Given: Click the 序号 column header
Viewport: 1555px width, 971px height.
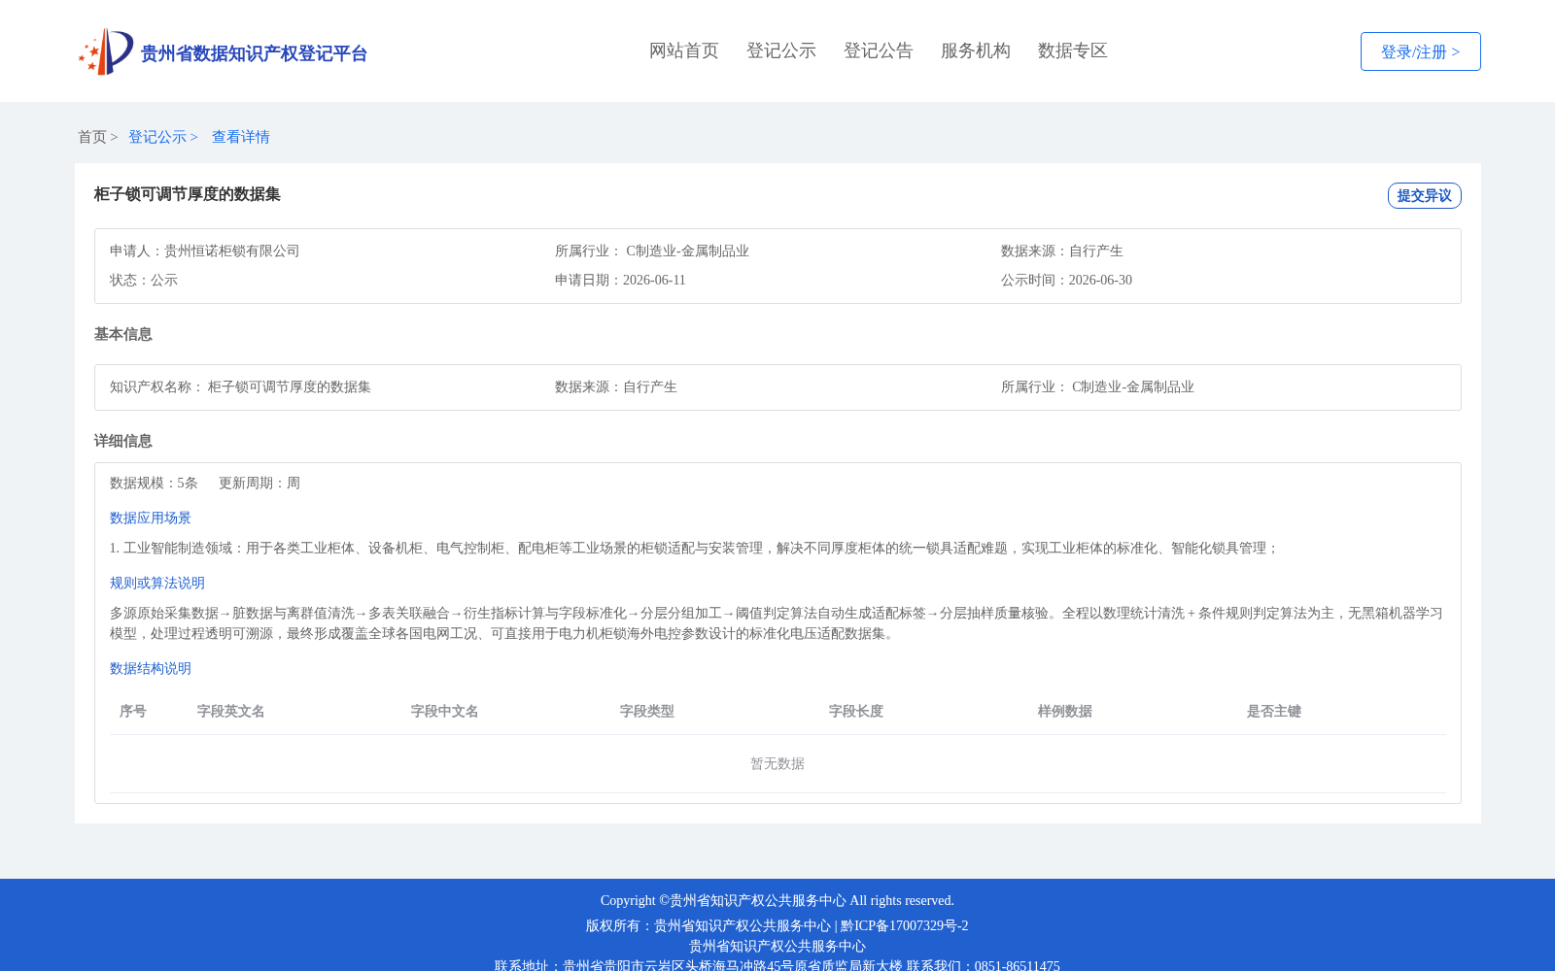Looking at the screenshot, I should 133,711.
